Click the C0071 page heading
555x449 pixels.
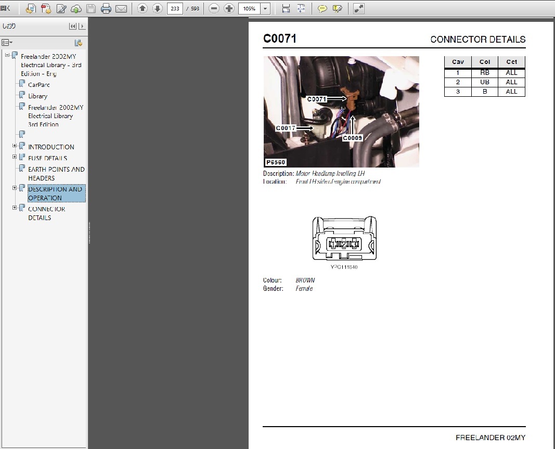point(280,39)
